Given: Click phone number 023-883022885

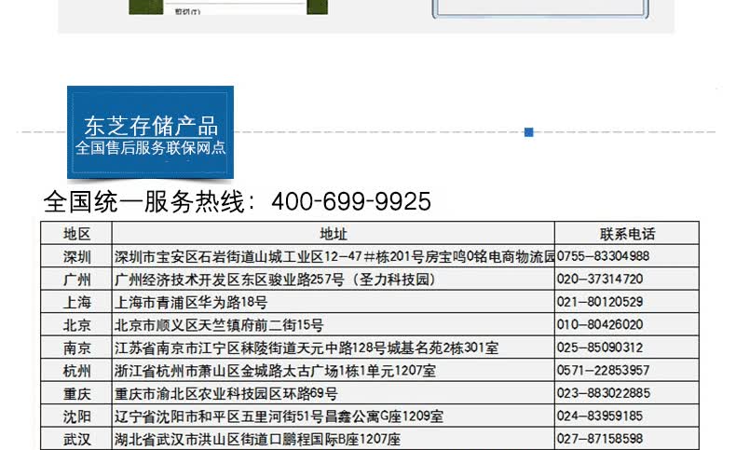Looking at the screenshot, I should coord(604,393).
